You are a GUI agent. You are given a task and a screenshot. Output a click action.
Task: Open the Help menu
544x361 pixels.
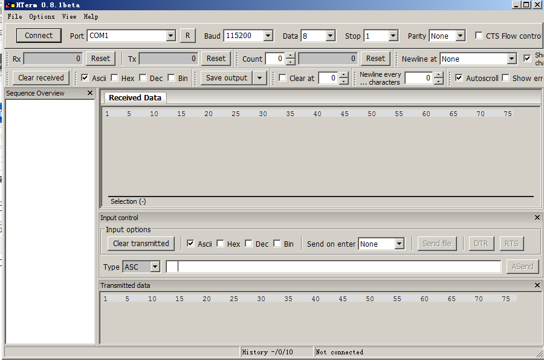91,16
